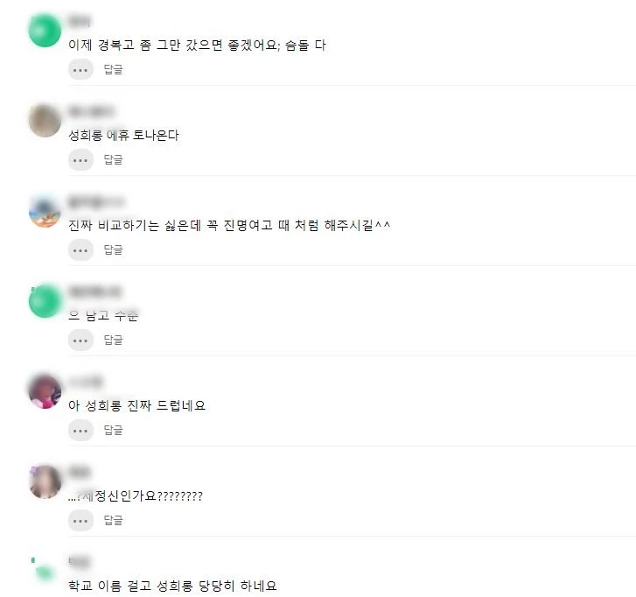The height and width of the screenshot is (597, 636).
Task: Open the green avatar of the 경복고 commenter
Action: tap(45, 31)
